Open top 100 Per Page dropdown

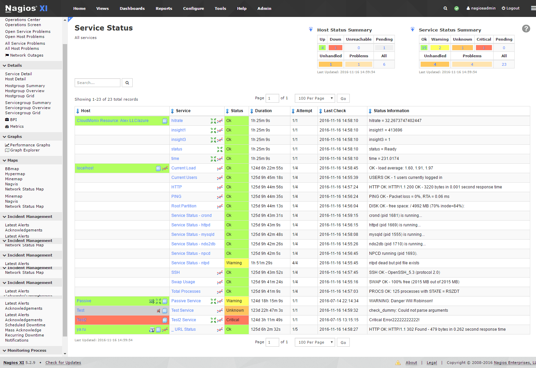click(315, 98)
